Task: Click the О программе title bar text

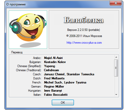Action: pos(16,4)
